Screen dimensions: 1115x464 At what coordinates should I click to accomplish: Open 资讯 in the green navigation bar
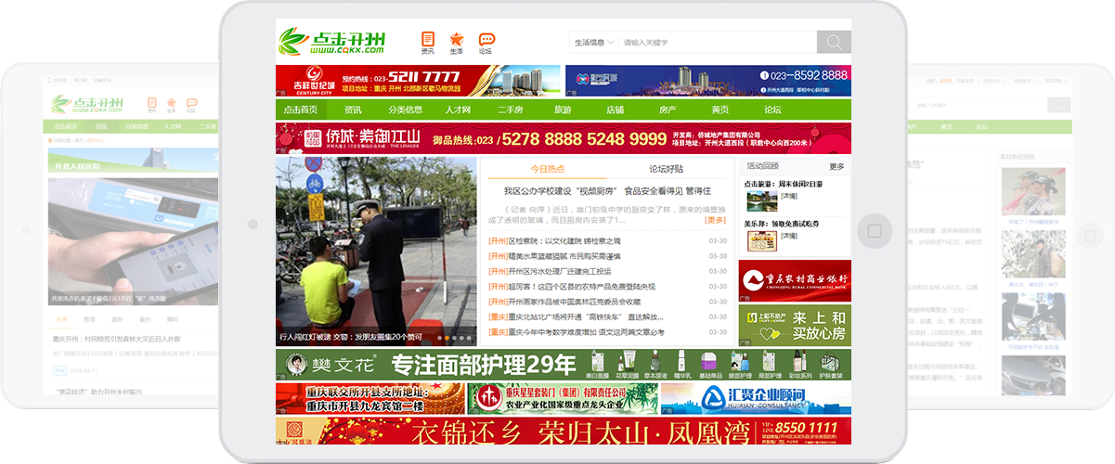353,110
